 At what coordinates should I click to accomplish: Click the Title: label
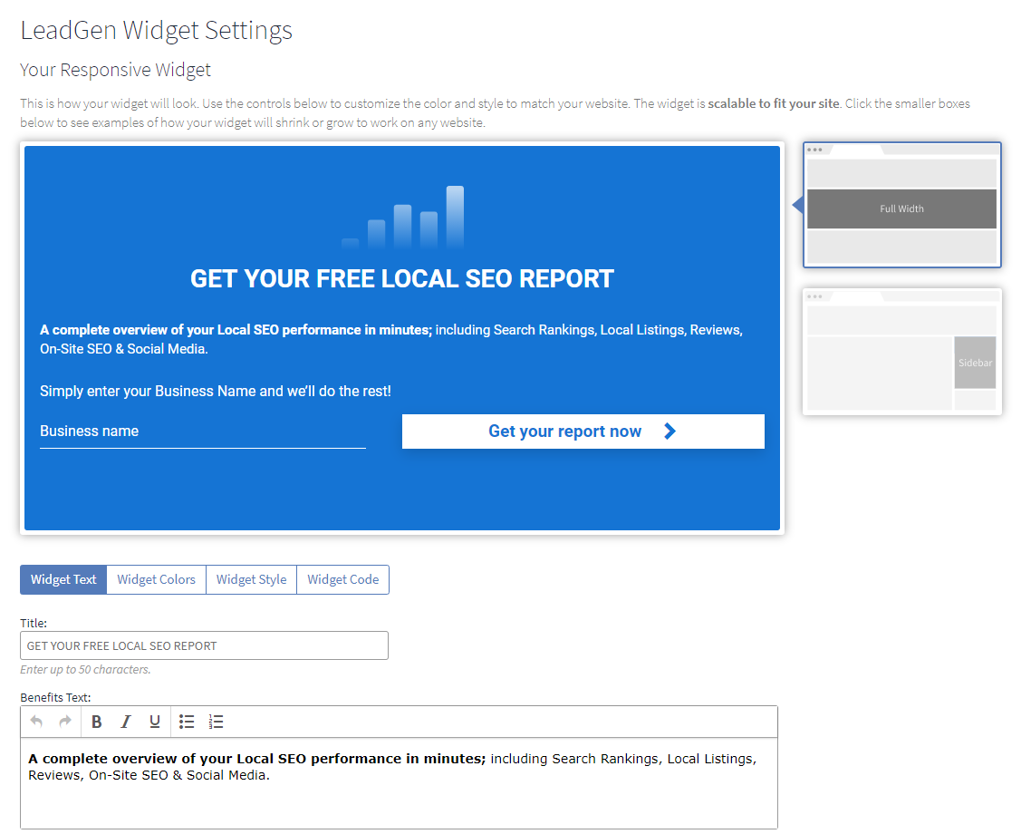click(34, 623)
